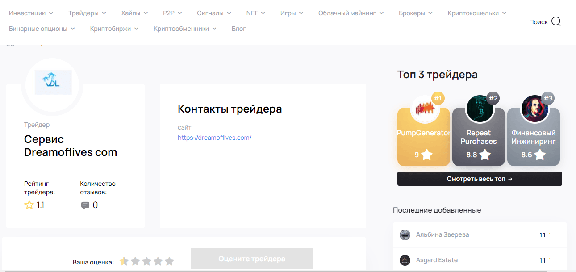Image resolution: width=576 pixels, height=272 pixels.
Task: Click the speech bubble reviews icon
Action: 85,205
